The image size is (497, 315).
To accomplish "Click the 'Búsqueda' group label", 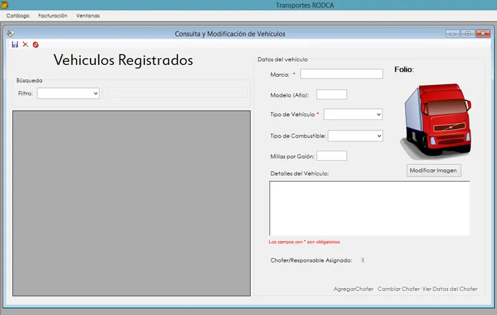I will pos(29,81).
